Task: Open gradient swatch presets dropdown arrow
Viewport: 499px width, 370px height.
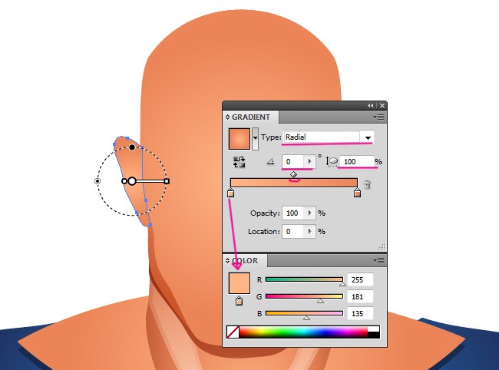Action: click(x=255, y=138)
